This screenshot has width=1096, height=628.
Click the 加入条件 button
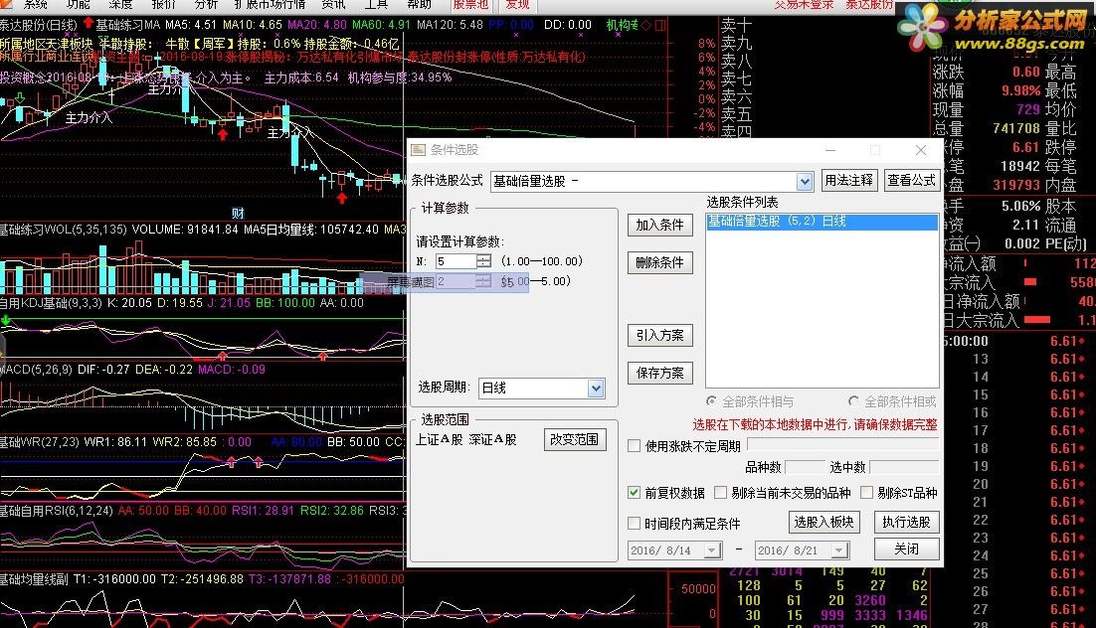(659, 225)
